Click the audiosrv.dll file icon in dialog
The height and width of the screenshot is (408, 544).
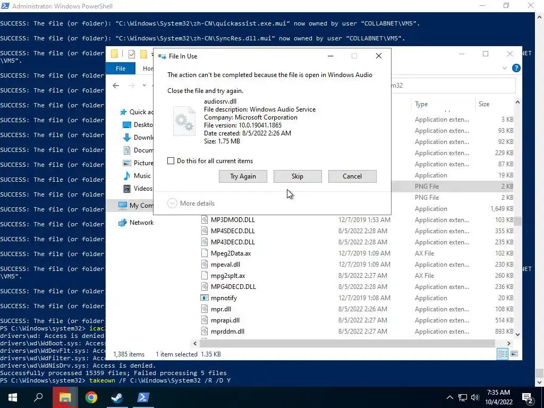[184, 121]
